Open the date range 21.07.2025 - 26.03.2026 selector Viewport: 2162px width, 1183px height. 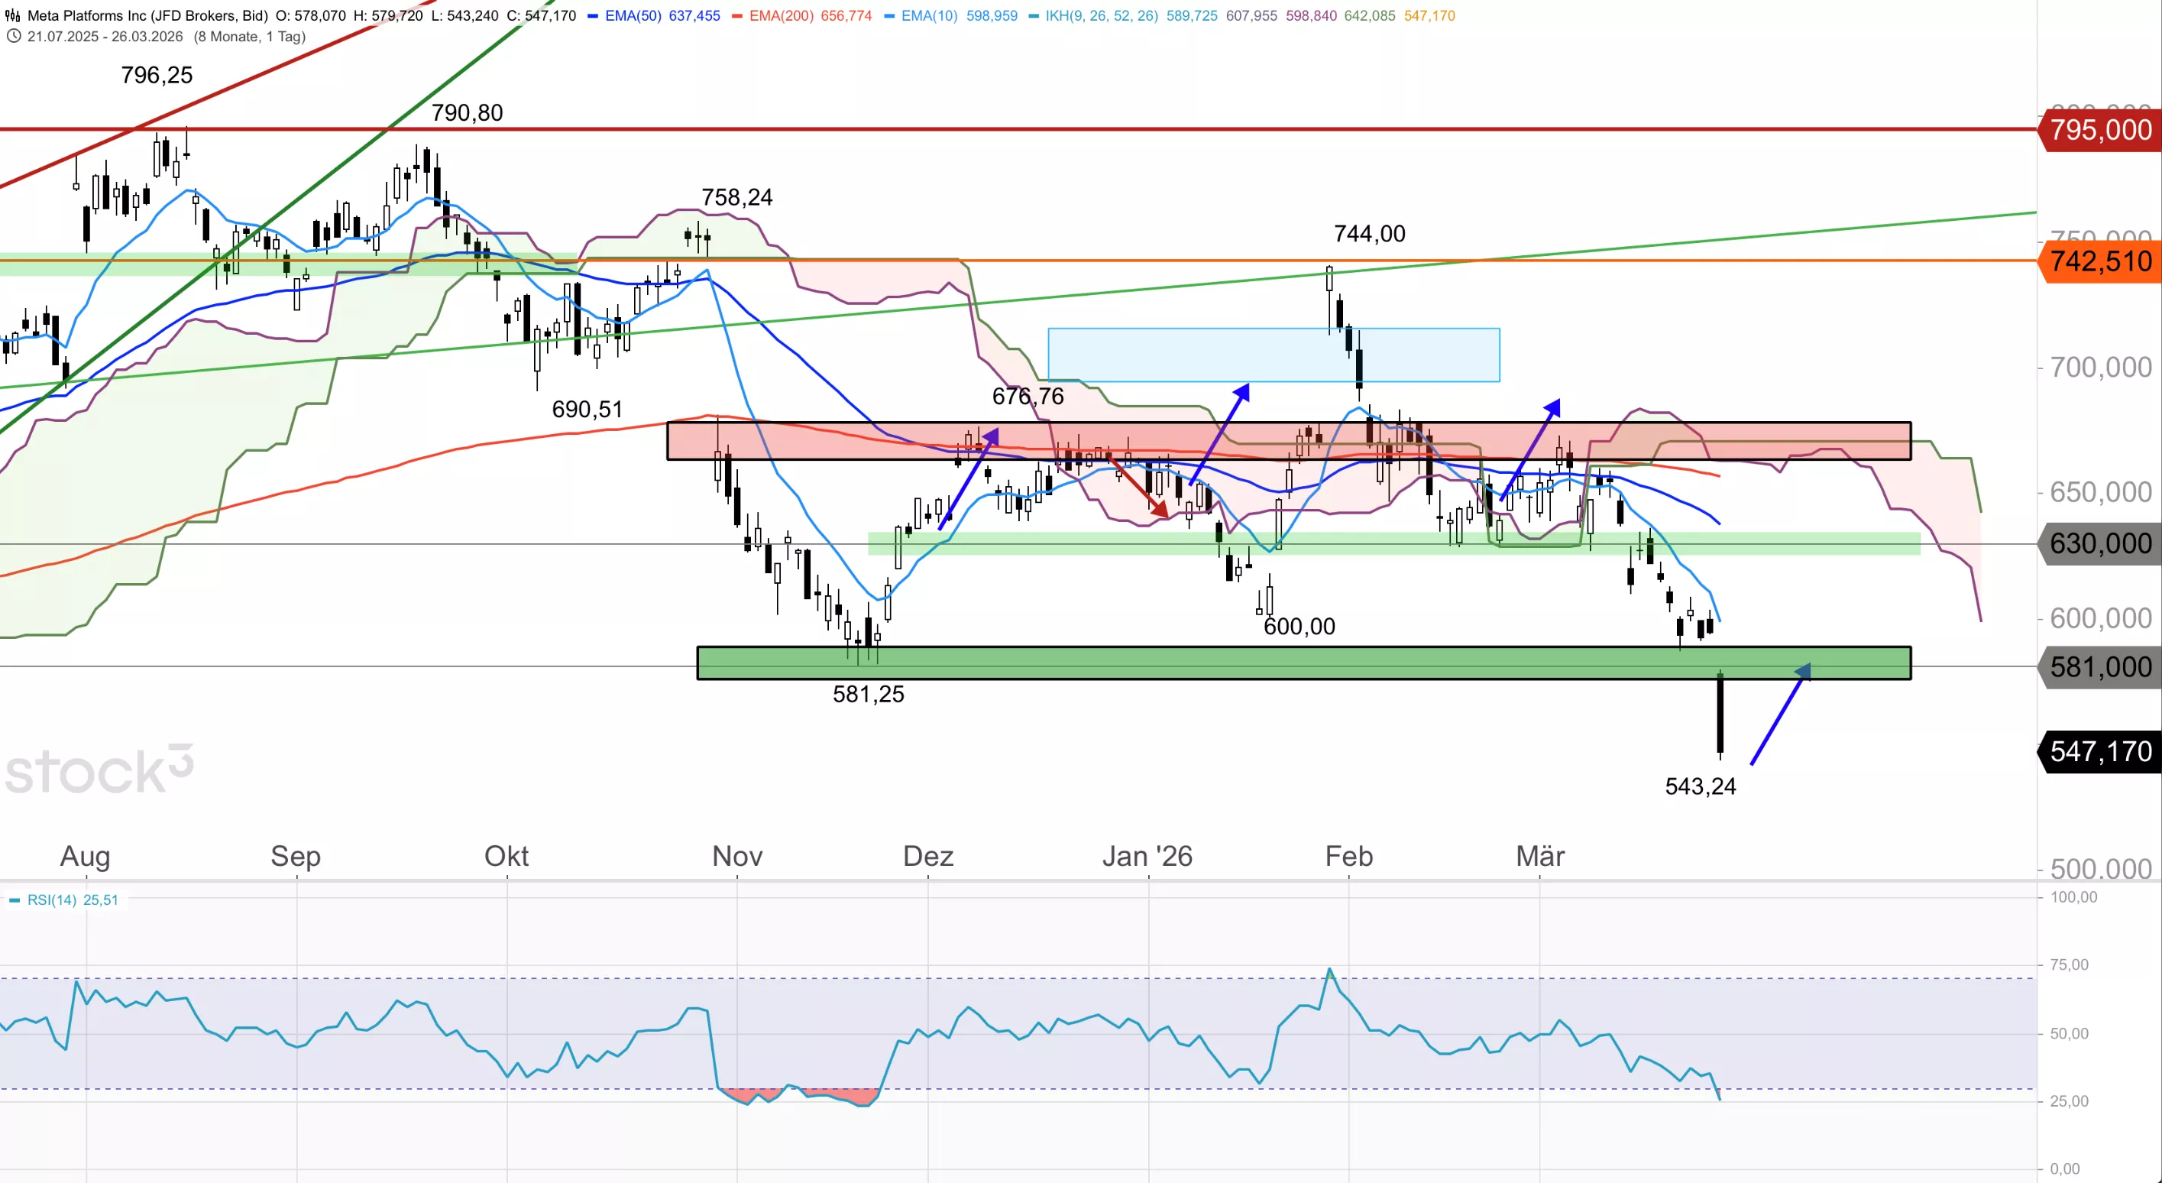coord(105,36)
